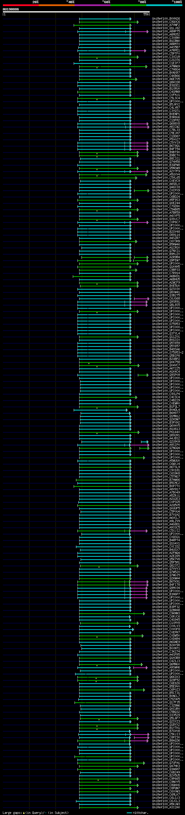The width and height of the screenshot is (185, 815).
Task: Select hit label UniRef100_A6E705
Action: point(166,79)
